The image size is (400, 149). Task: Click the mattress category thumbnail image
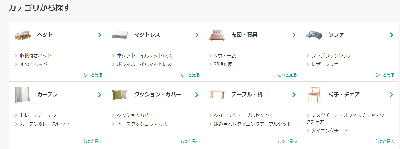pyautogui.click(x=120, y=35)
